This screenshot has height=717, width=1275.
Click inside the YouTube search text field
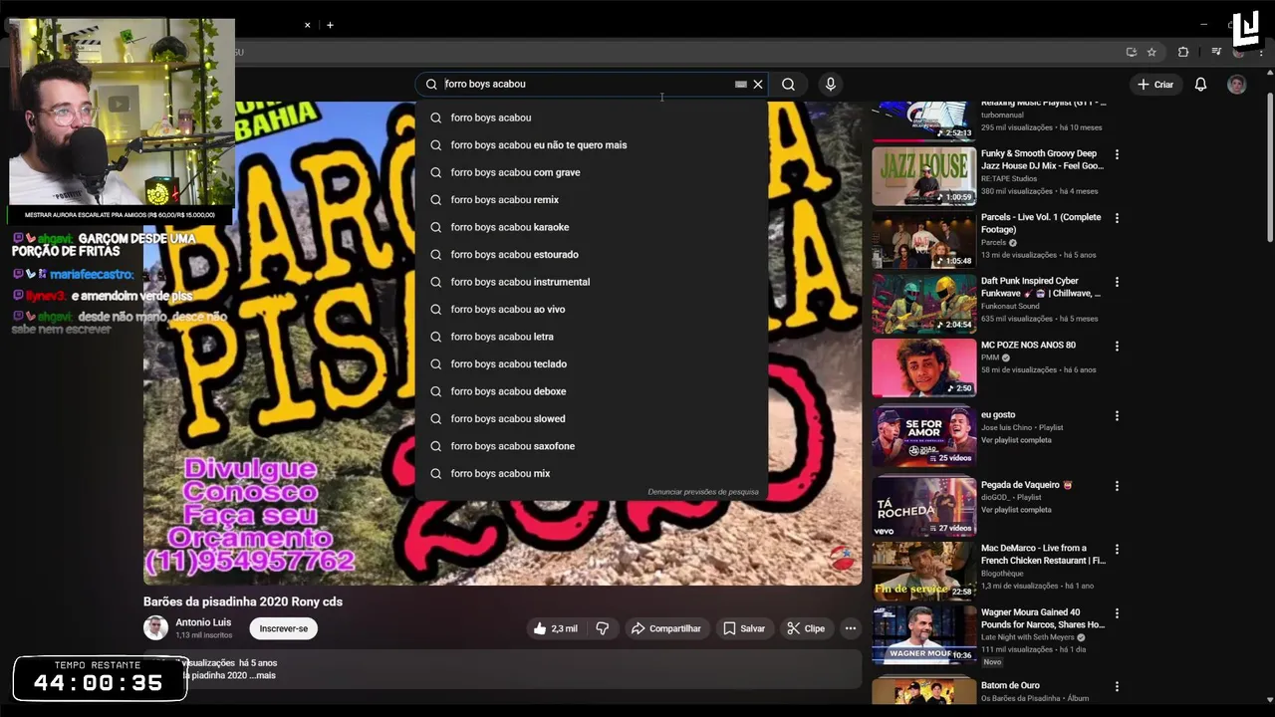coord(586,85)
